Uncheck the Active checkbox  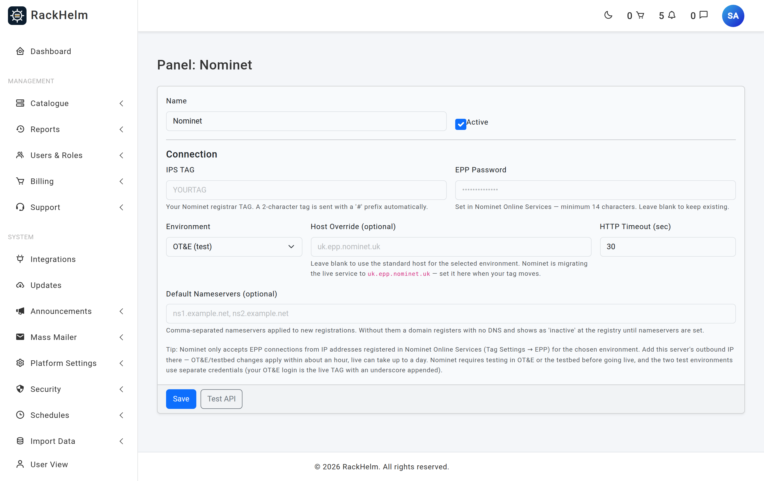460,124
